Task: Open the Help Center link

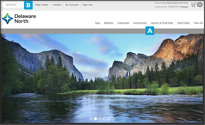Action: coord(42,5)
